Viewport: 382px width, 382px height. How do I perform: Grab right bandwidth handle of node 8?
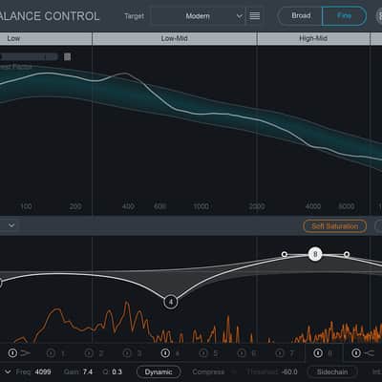[347, 254]
